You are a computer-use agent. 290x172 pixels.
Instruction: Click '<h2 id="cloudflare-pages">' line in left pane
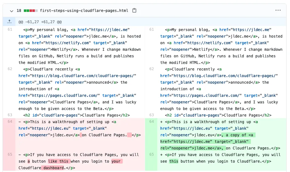tap(77, 115)
